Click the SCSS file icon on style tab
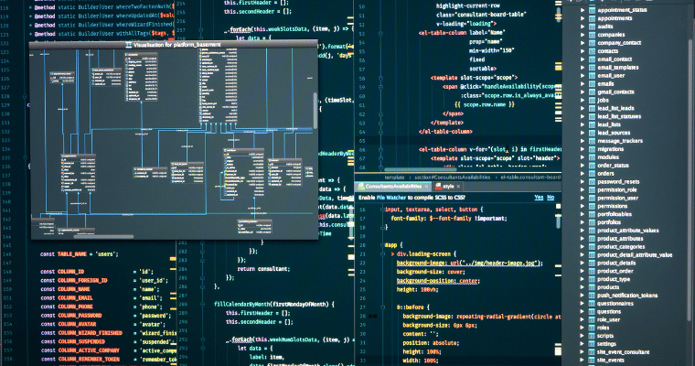This screenshot has height=366, width=695. point(438,187)
